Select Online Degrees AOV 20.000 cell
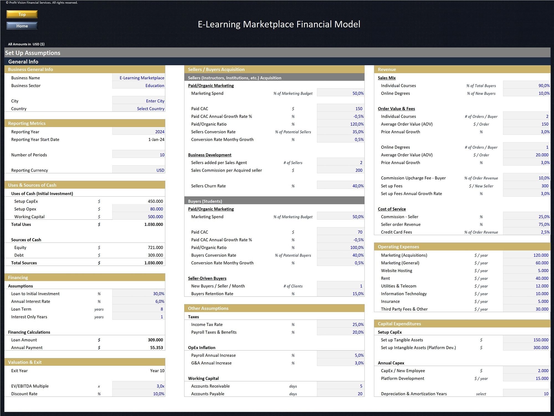Viewport: 554px width, 416px height. (527, 155)
